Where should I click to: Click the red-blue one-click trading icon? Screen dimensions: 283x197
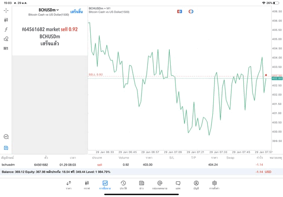(180, 11)
